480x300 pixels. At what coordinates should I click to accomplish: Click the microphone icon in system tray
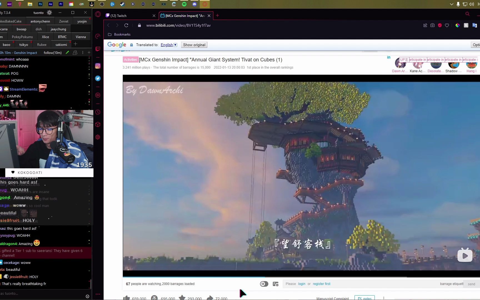tap(458, 4)
